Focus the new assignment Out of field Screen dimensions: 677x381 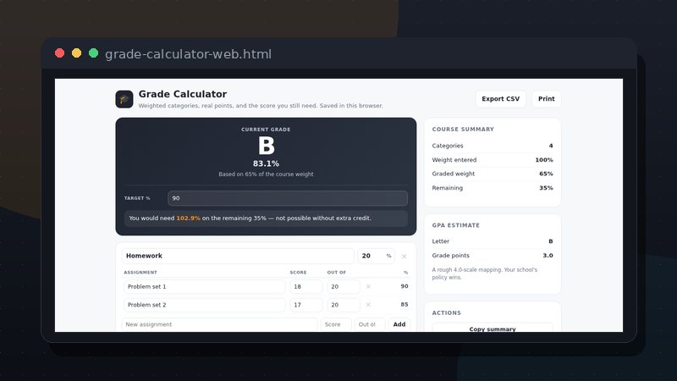click(369, 324)
